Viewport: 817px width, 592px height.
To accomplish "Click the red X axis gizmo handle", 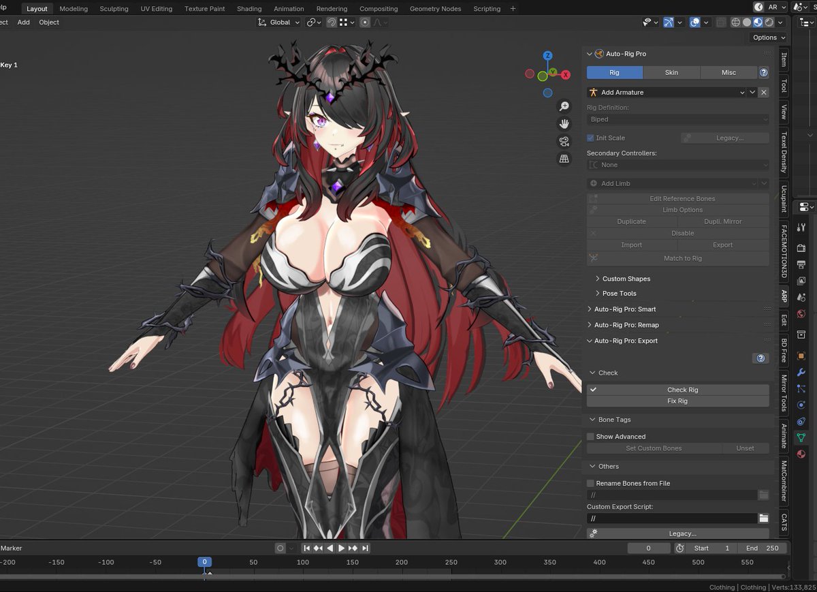I will (565, 75).
